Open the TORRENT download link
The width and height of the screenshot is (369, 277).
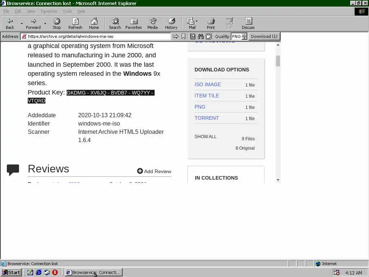[x=206, y=118]
